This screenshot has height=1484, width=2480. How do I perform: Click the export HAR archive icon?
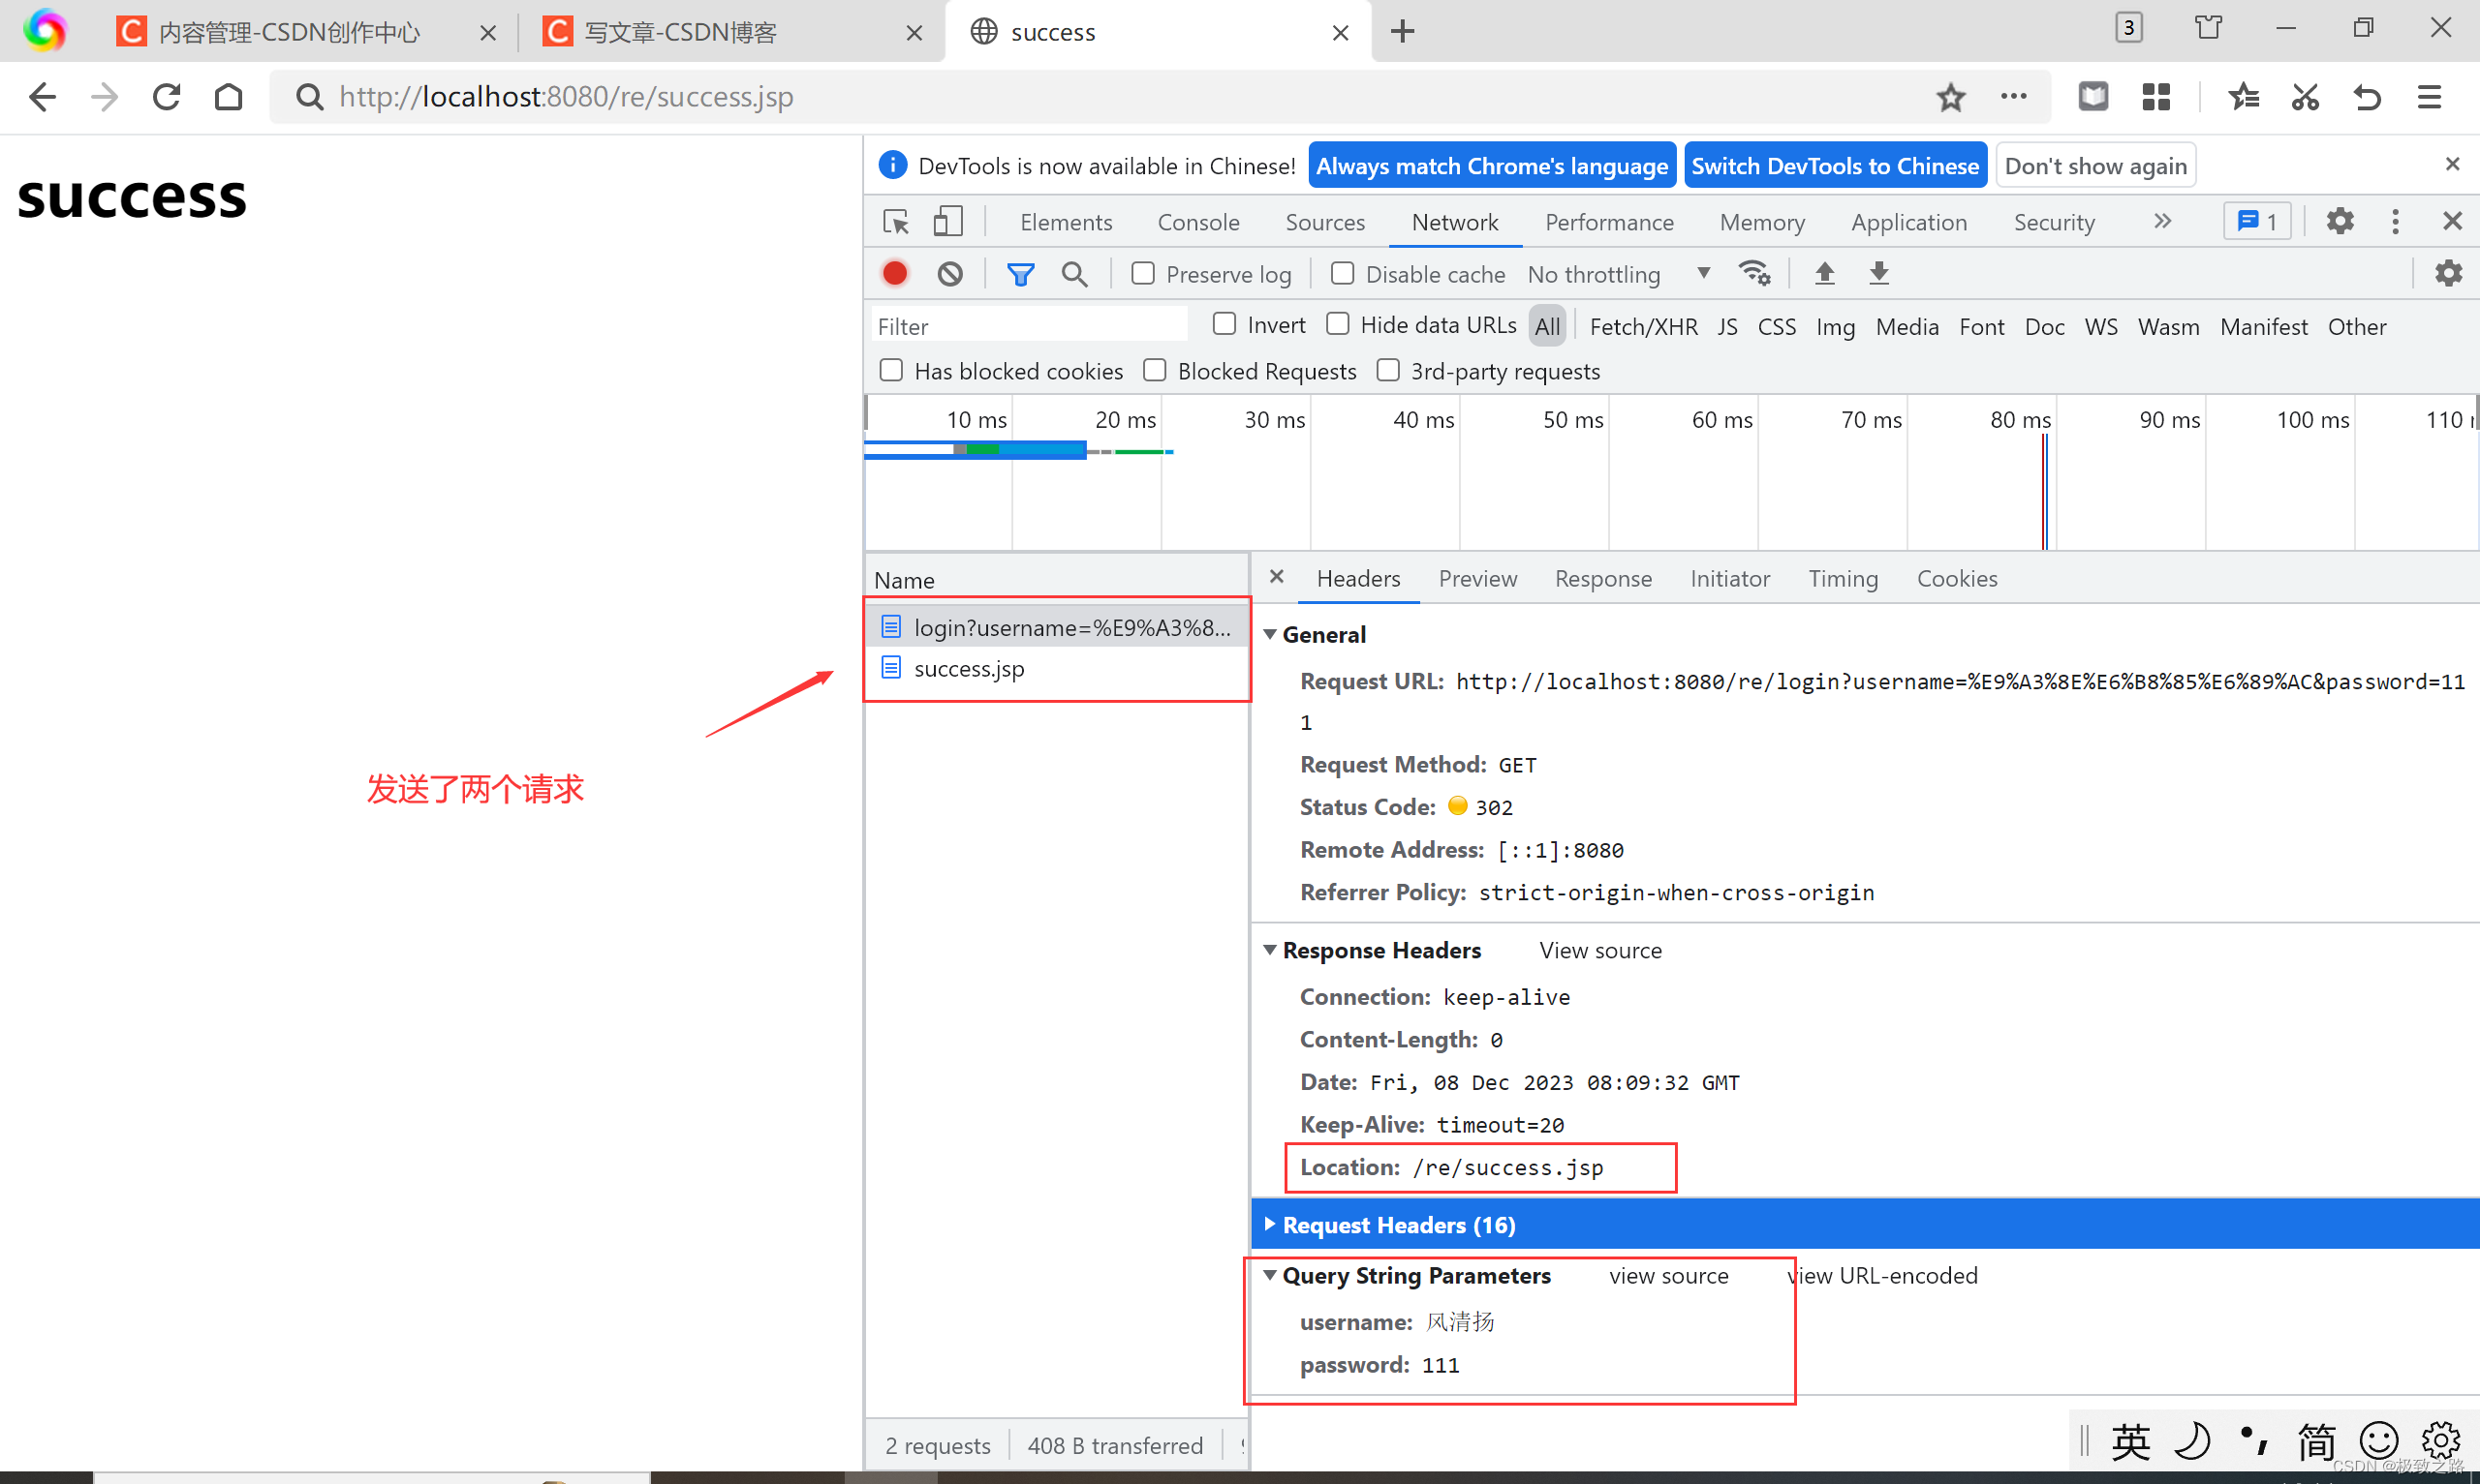(1877, 274)
